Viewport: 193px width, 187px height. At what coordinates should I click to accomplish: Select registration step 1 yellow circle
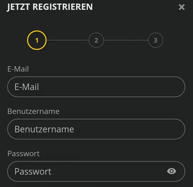tap(37, 40)
